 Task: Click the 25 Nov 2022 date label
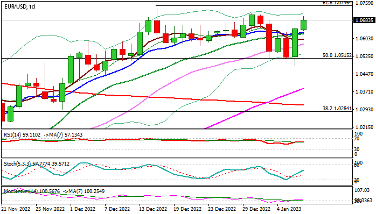point(50,209)
